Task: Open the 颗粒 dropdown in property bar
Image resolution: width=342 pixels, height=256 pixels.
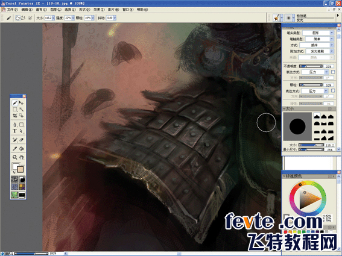Action: point(93,18)
